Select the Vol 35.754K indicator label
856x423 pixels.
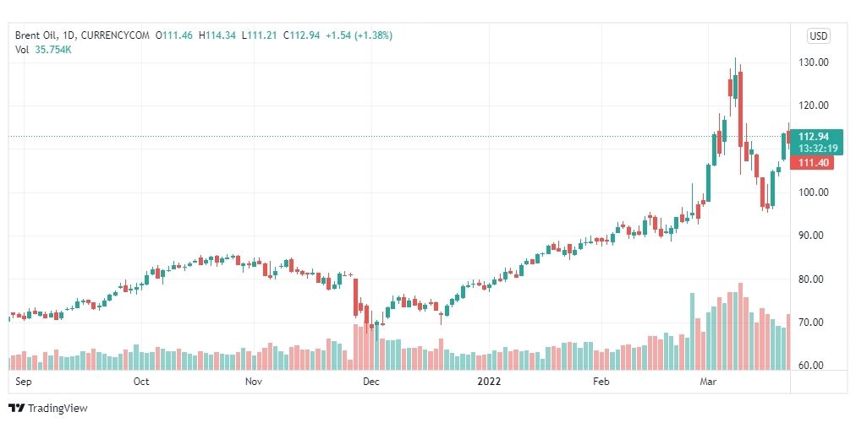click(44, 50)
